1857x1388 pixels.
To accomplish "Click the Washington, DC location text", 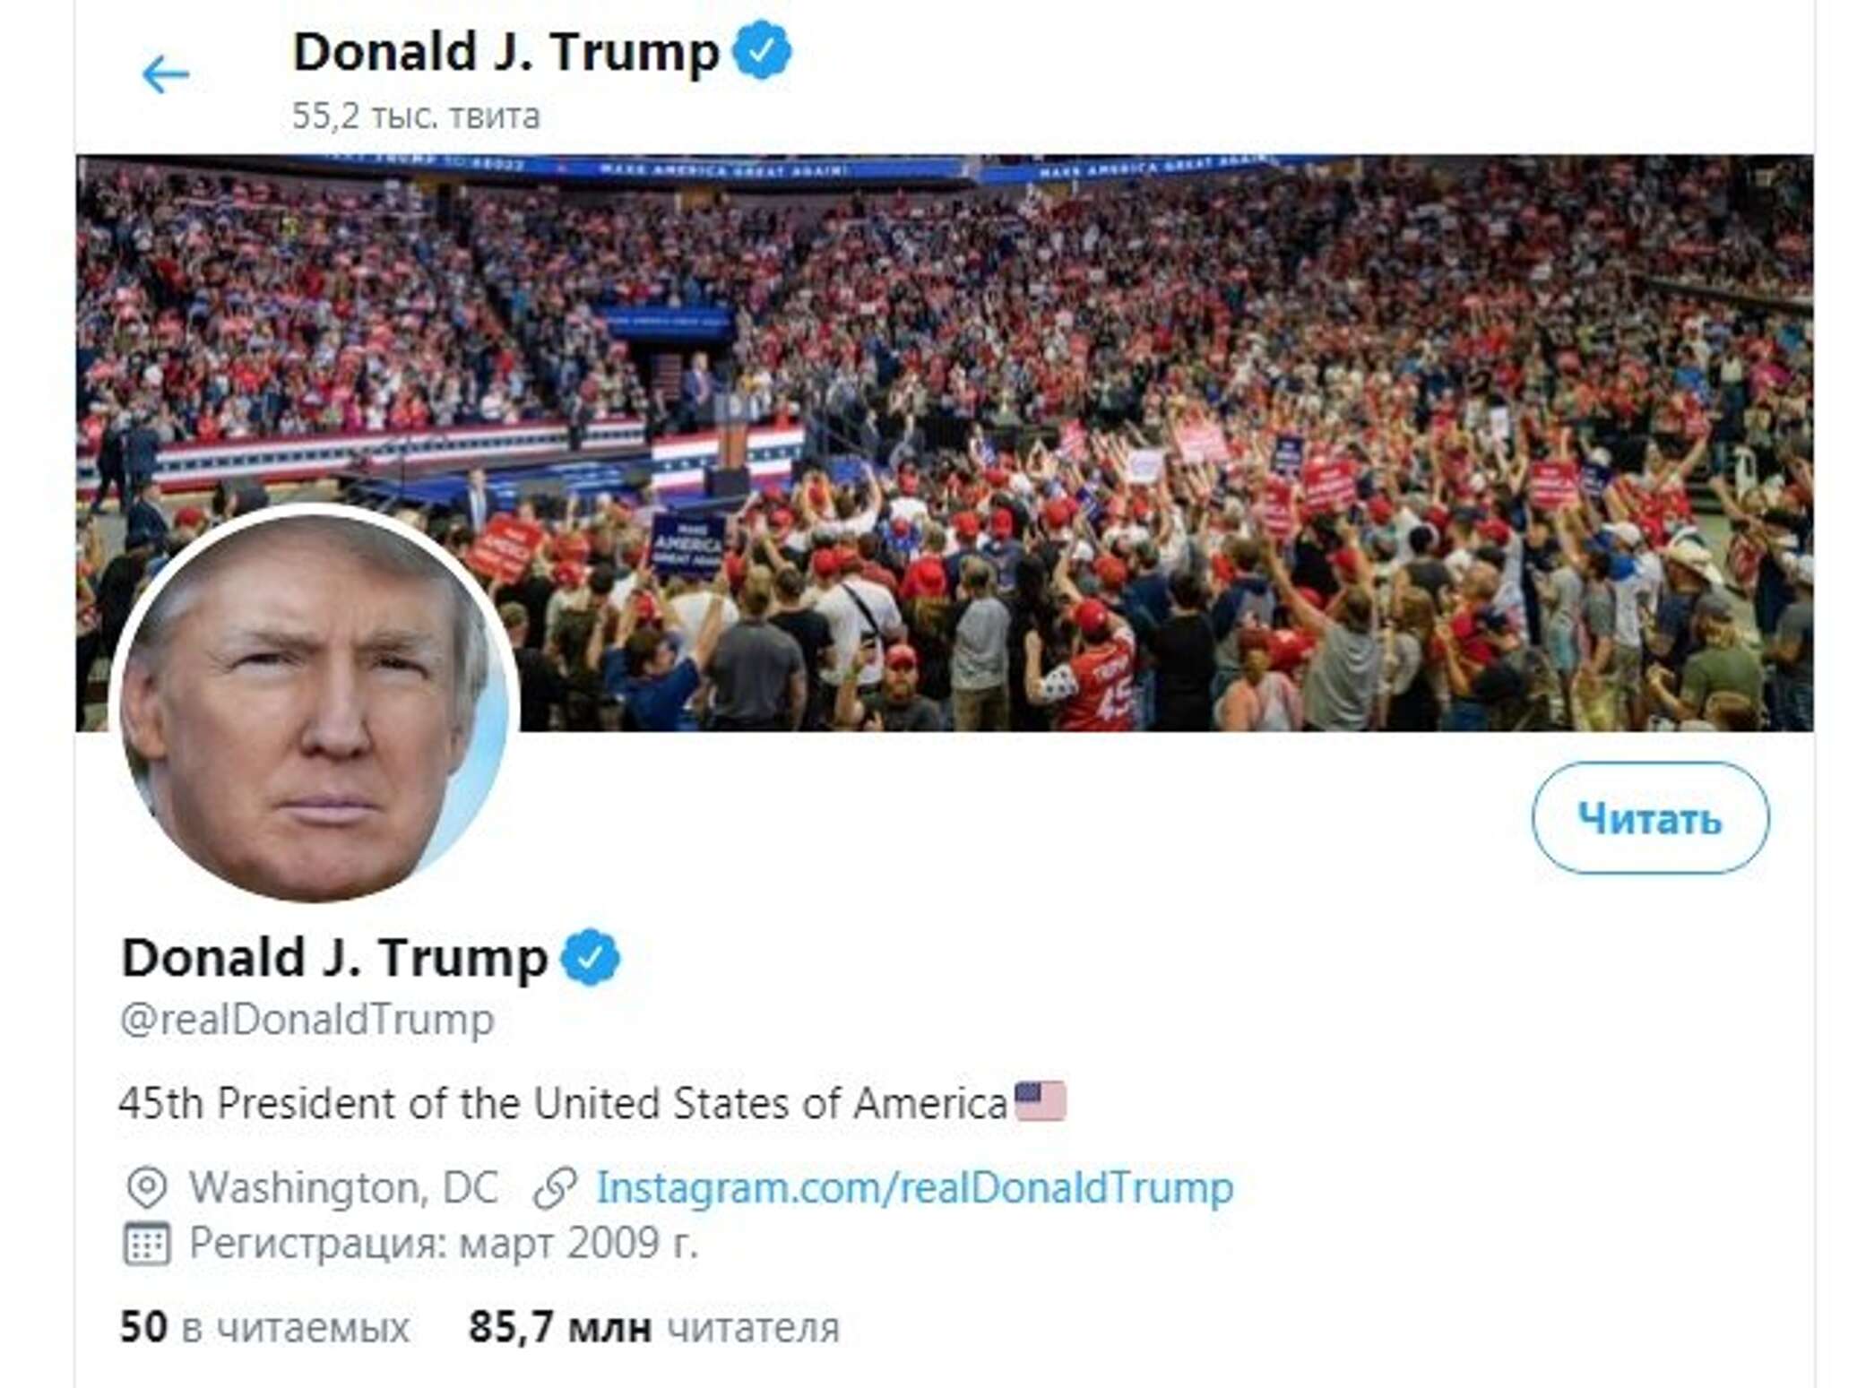I will 343,1188.
